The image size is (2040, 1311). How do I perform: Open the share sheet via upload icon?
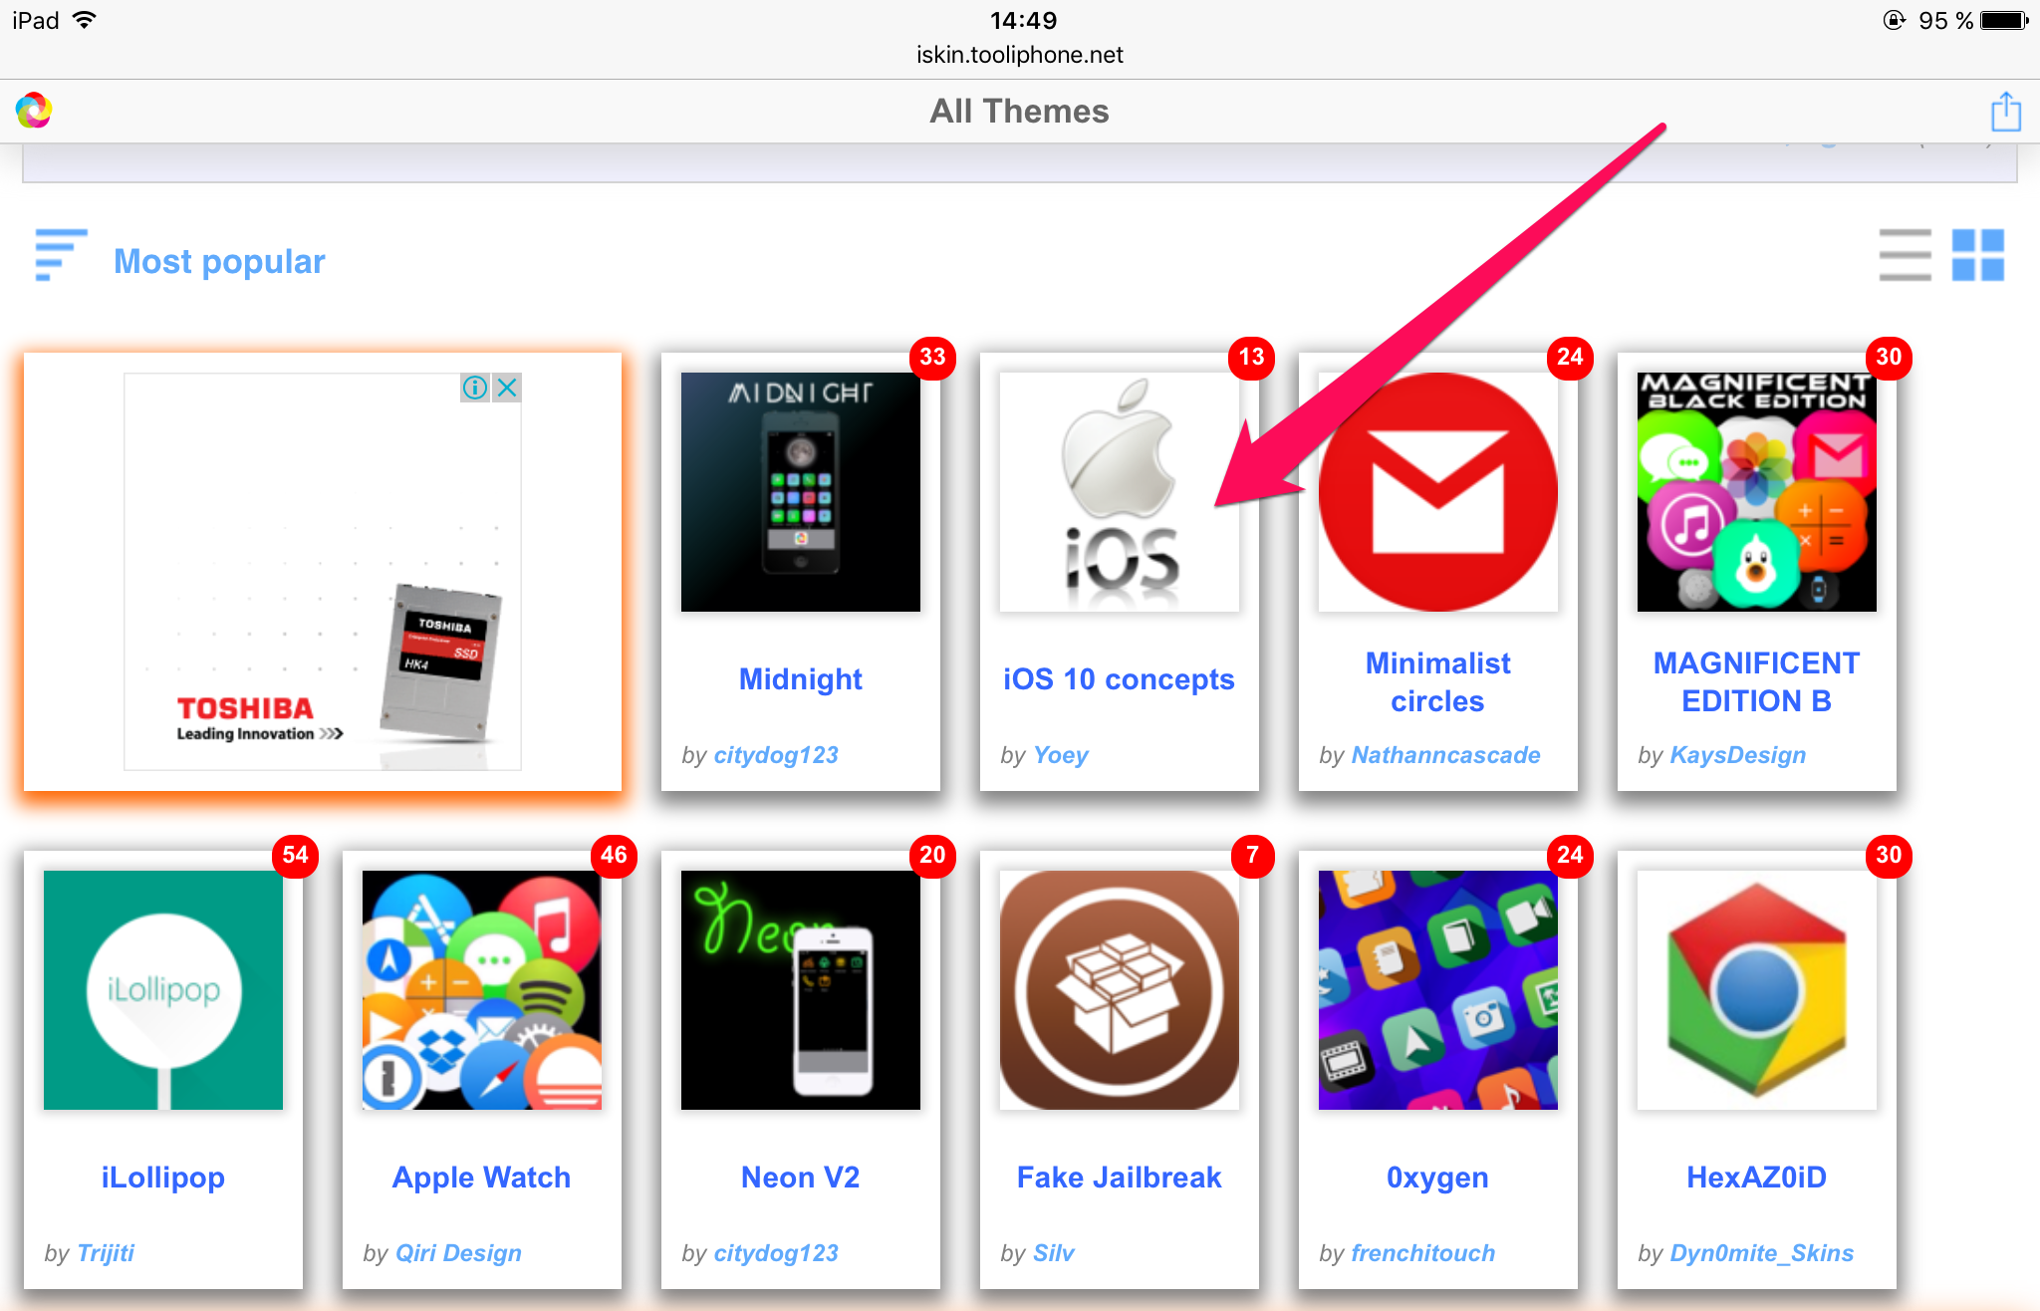tap(2006, 112)
